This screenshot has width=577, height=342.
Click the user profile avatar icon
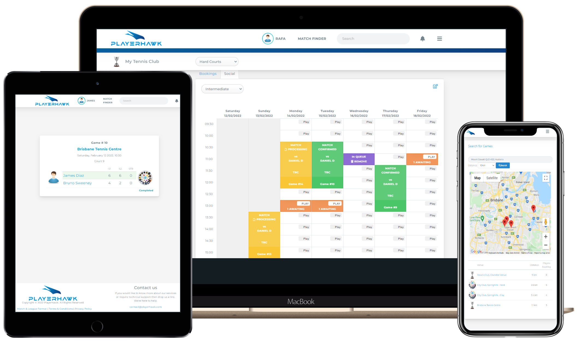[x=267, y=39]
